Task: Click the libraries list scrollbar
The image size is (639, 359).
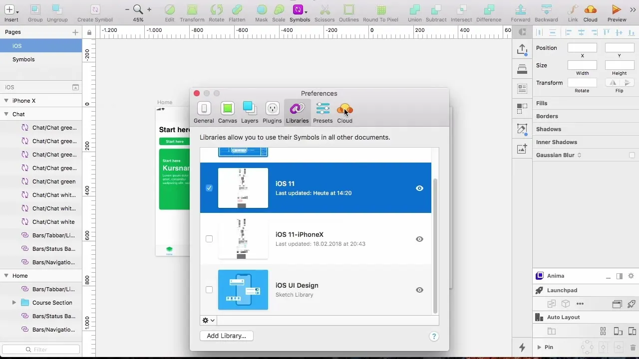Action: point(435,245)
